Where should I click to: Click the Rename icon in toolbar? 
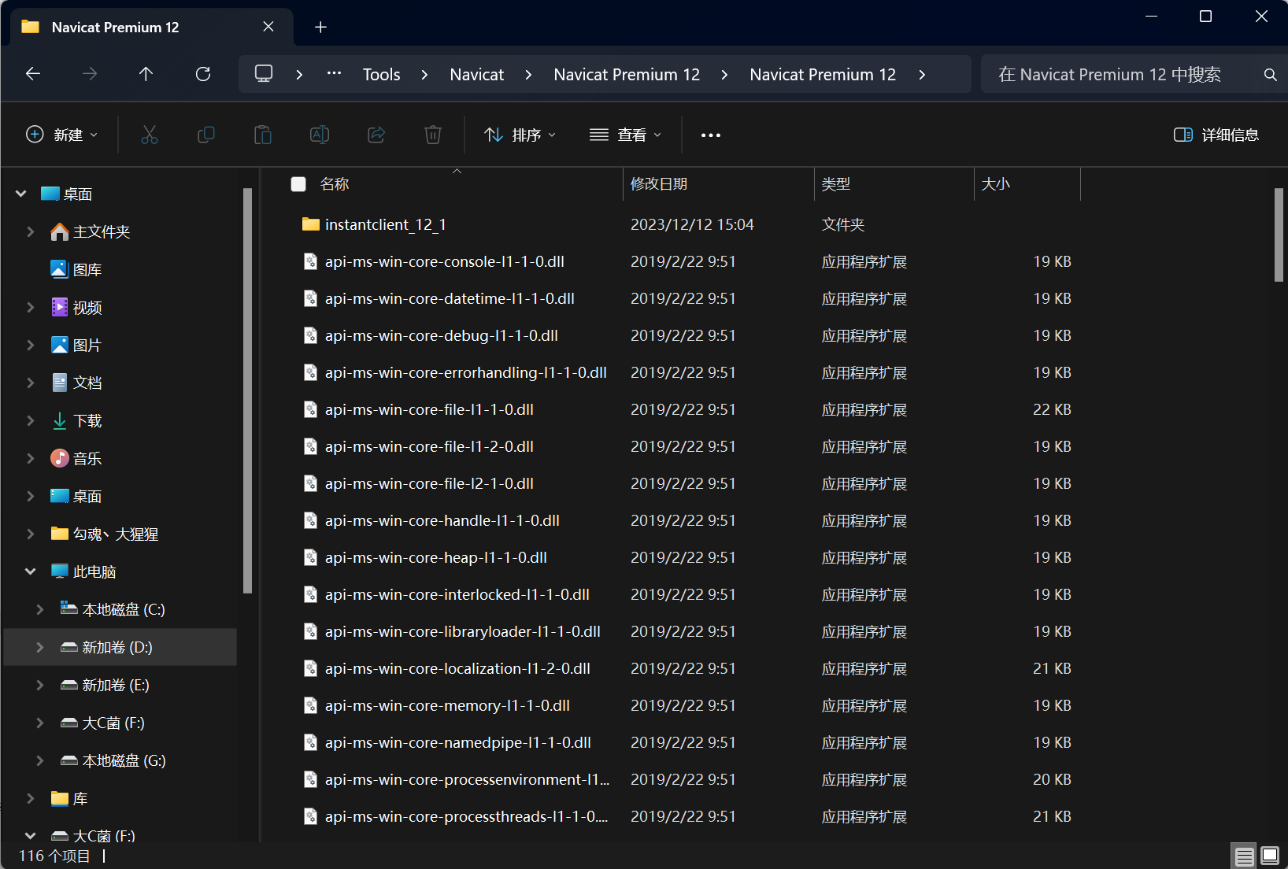(x=320, y=135)
